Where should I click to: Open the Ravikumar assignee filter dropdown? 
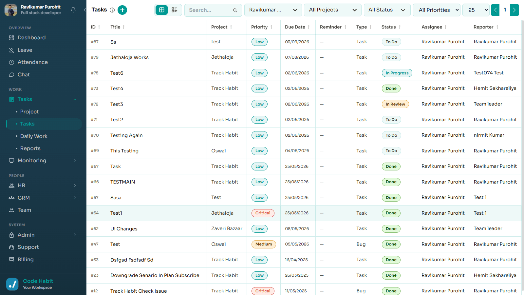(273, 10)
